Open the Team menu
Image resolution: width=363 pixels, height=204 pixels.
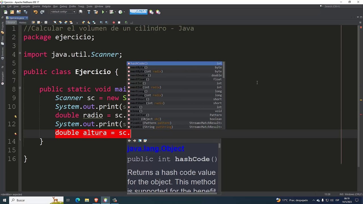click(x=81, y=6)
